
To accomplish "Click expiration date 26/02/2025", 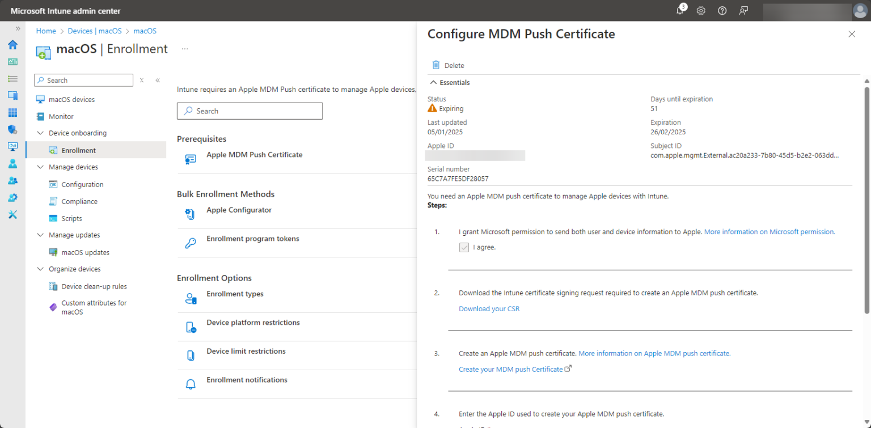I will click(668, 132).
